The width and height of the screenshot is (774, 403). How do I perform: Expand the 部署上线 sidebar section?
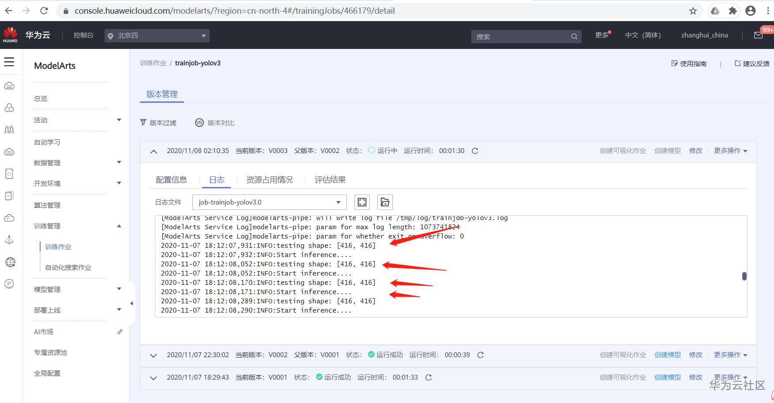tap(119, 310)
